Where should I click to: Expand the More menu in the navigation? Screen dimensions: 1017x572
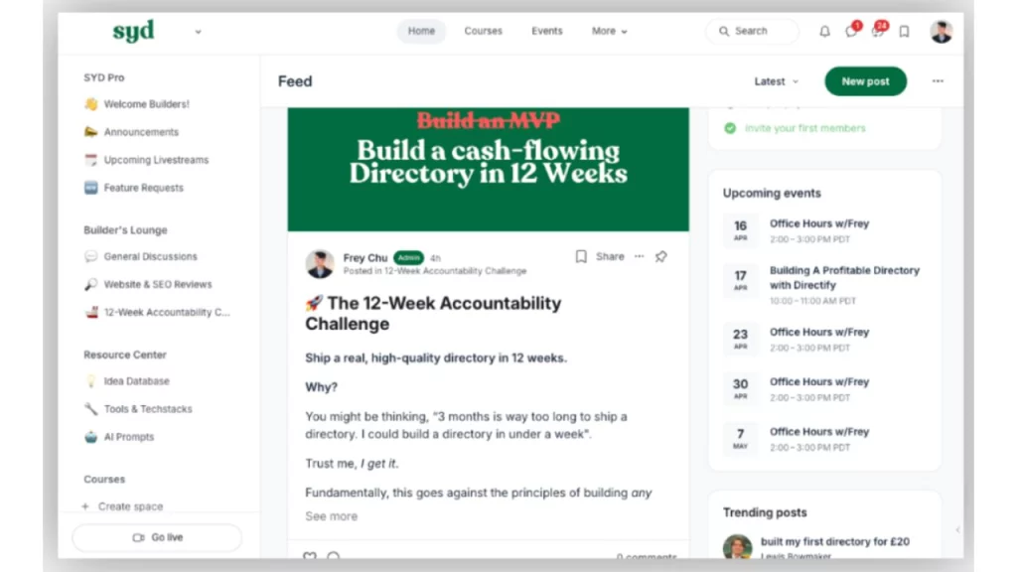click(609, 31)
